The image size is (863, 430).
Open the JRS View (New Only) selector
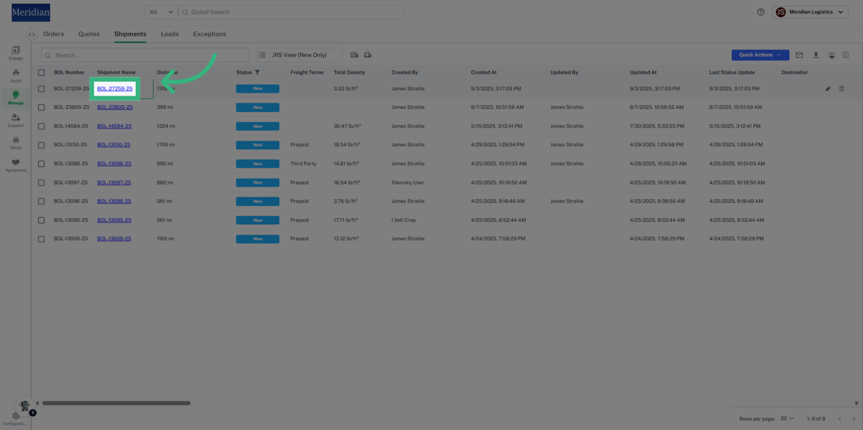(299, 55)
